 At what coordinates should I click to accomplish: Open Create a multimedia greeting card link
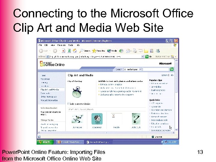coord(121,91)
